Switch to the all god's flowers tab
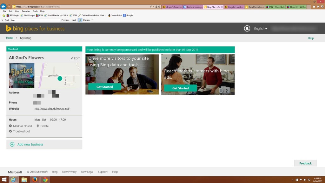The image size is (325, 183). click(172, 7)
